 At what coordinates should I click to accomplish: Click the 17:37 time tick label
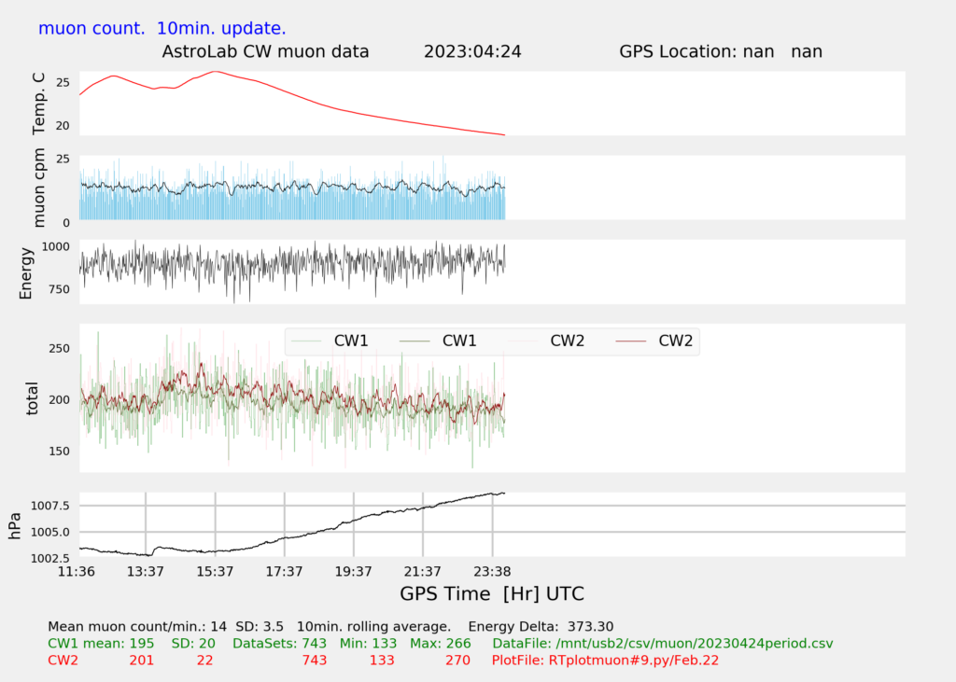coord(284,572)
